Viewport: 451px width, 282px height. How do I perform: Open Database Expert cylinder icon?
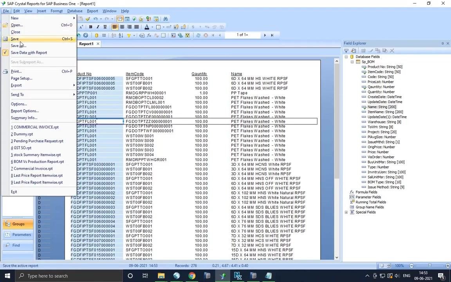tap(96, 35)
